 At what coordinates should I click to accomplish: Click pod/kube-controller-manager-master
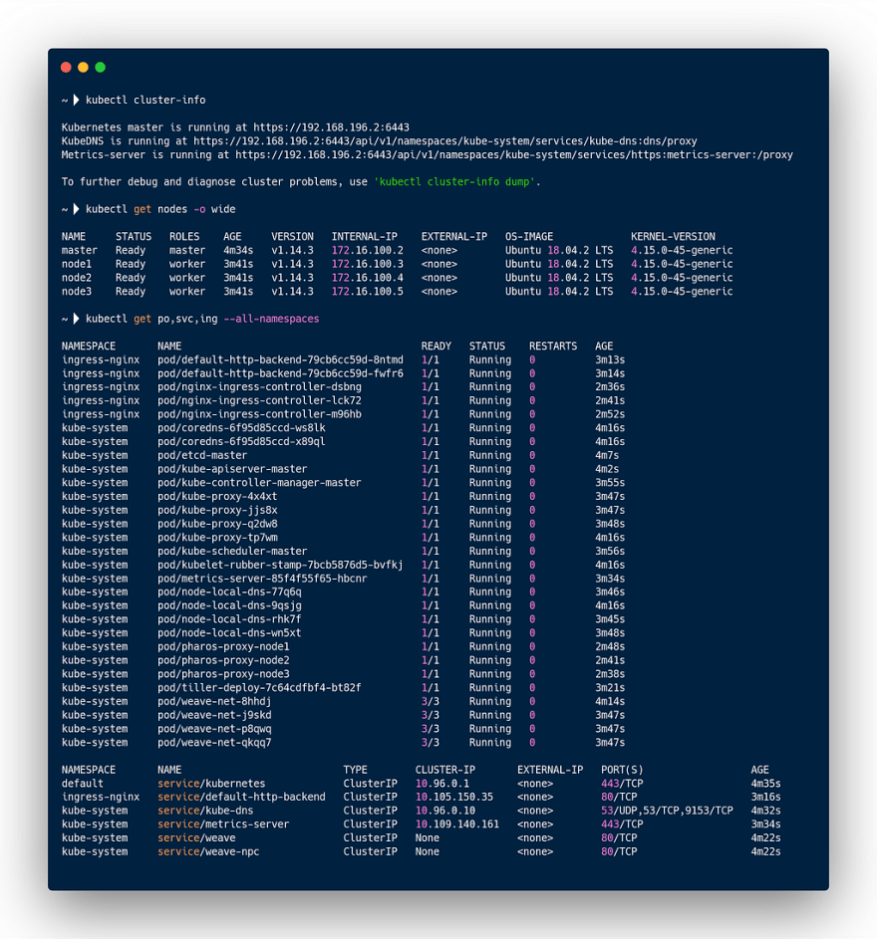pyautogui.click(x=259, y=483)
